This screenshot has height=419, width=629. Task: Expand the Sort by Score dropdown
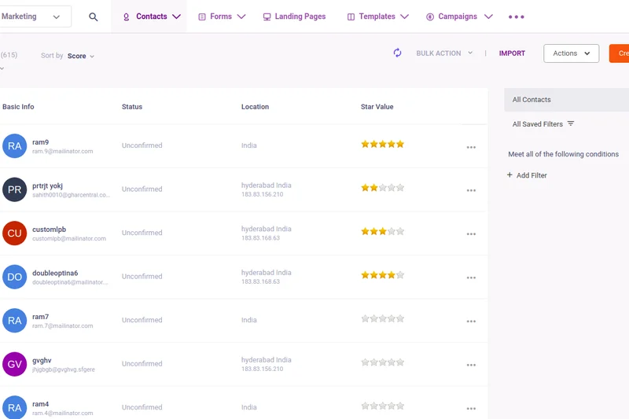(x=80, y=57)
